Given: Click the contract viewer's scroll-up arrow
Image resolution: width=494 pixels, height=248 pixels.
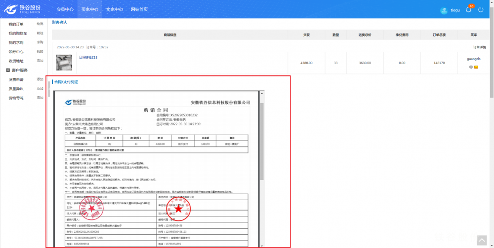Looking at the screenshot, I should tap(262, 93).
